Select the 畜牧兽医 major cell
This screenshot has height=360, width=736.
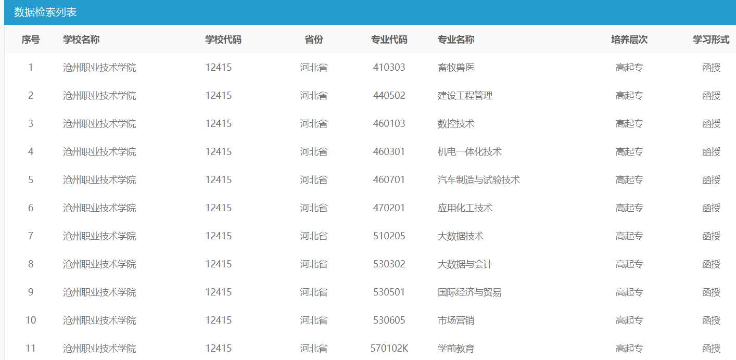(456, 68)
